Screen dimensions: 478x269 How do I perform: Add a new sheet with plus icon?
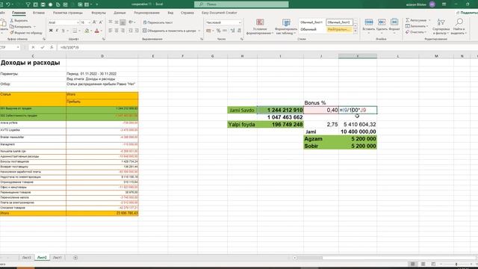[75, 257]
